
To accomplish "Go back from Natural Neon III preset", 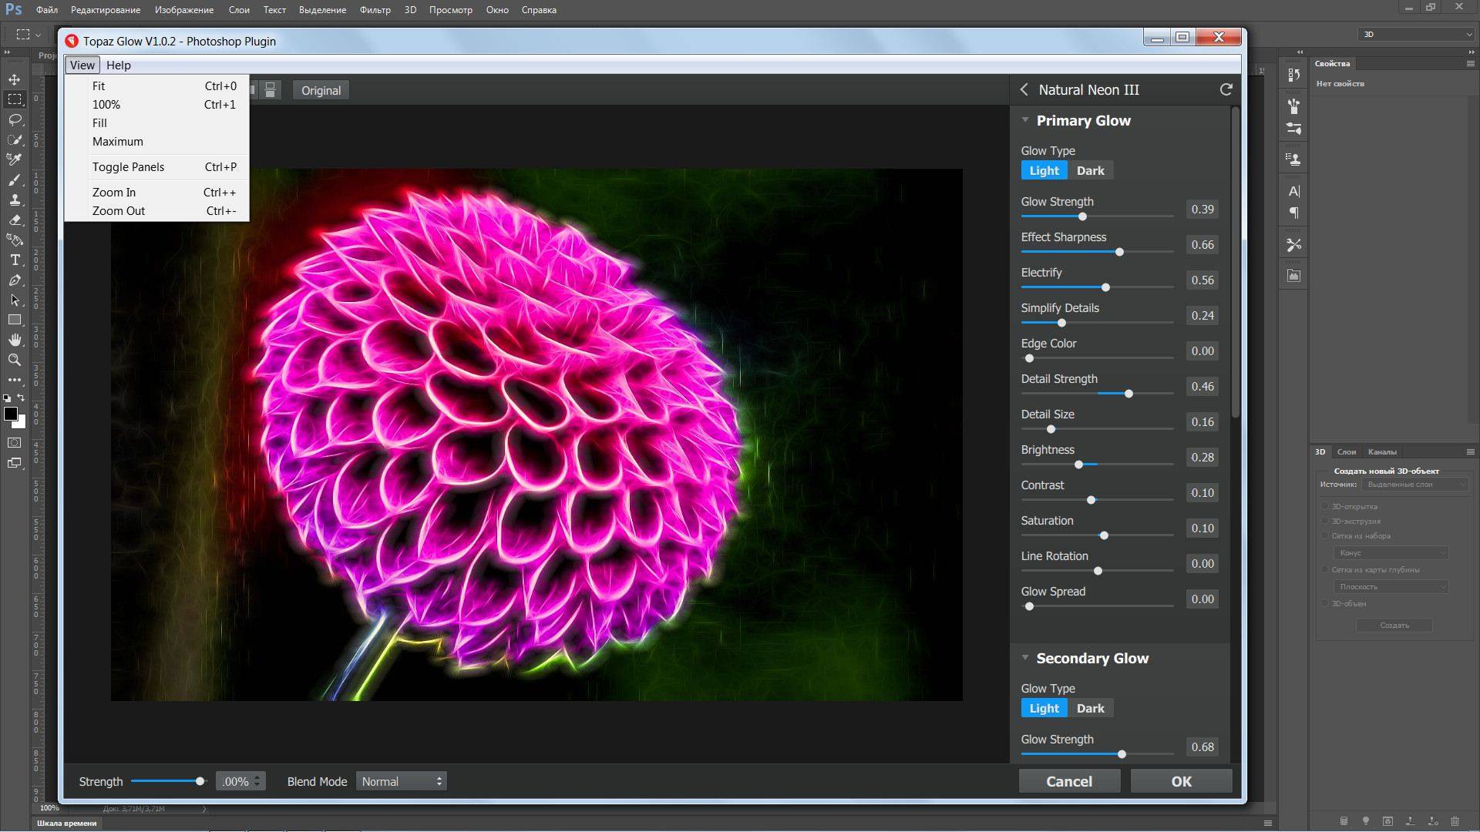I will point(1024,89).
